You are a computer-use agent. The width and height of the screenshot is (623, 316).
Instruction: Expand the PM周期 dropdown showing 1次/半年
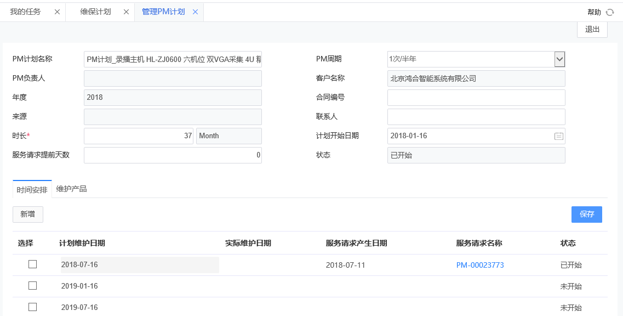pos(559,59)
